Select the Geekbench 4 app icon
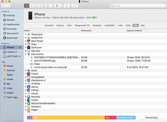167x122 pixels. [x=29, y=80]
